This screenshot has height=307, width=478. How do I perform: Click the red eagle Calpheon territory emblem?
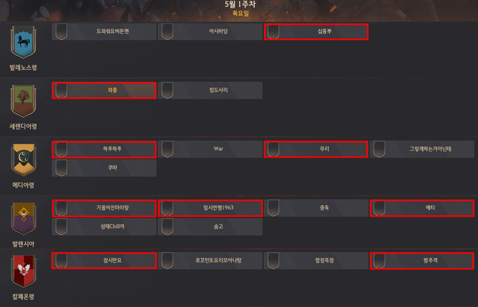pyautogui.click(x=23, y=271)
